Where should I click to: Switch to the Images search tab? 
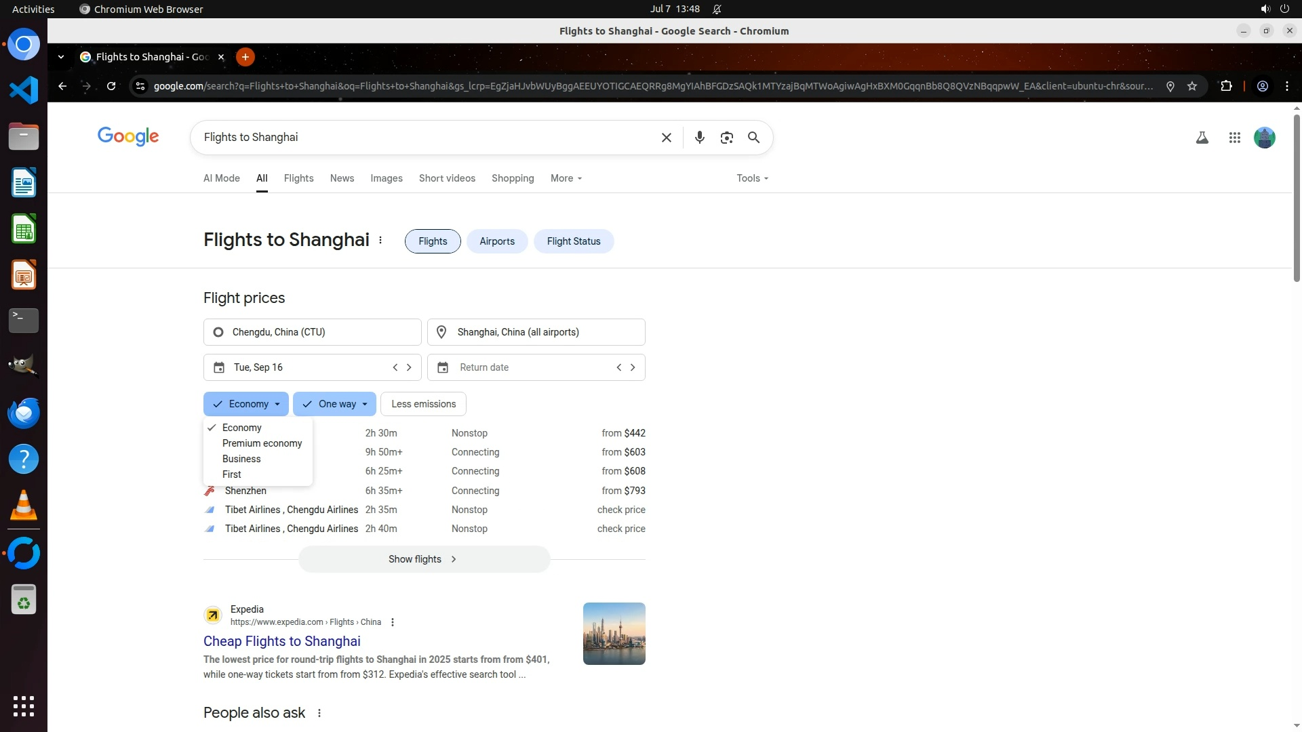[x=386, y=178]
